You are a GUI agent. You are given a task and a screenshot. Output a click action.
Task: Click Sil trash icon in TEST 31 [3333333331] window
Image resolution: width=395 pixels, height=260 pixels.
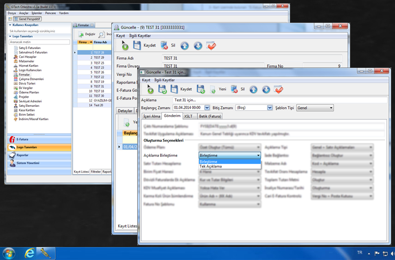164,45
